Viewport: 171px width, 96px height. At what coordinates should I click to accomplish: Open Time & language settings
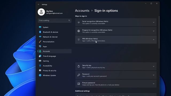pos(55,56)
